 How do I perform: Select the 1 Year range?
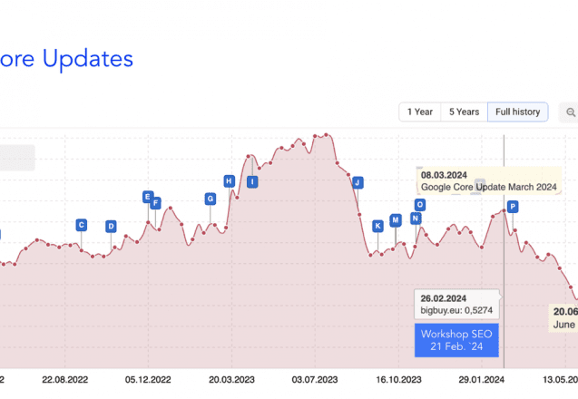pyautogui.click(x=420, y=112)
